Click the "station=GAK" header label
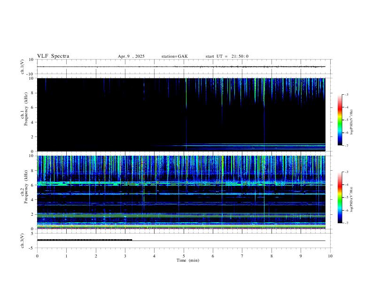Screen dimensions: 372x287 click(x=175, y=56)
